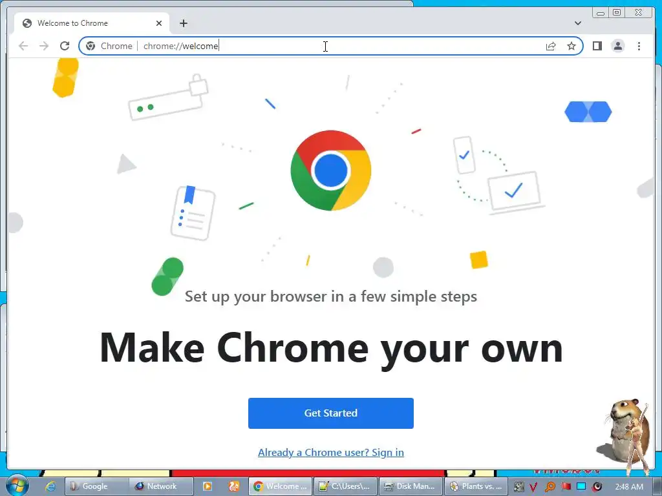Screen dimensions: 662x496
Task: Minimize the Chrome window
Action: pos(600,12)
